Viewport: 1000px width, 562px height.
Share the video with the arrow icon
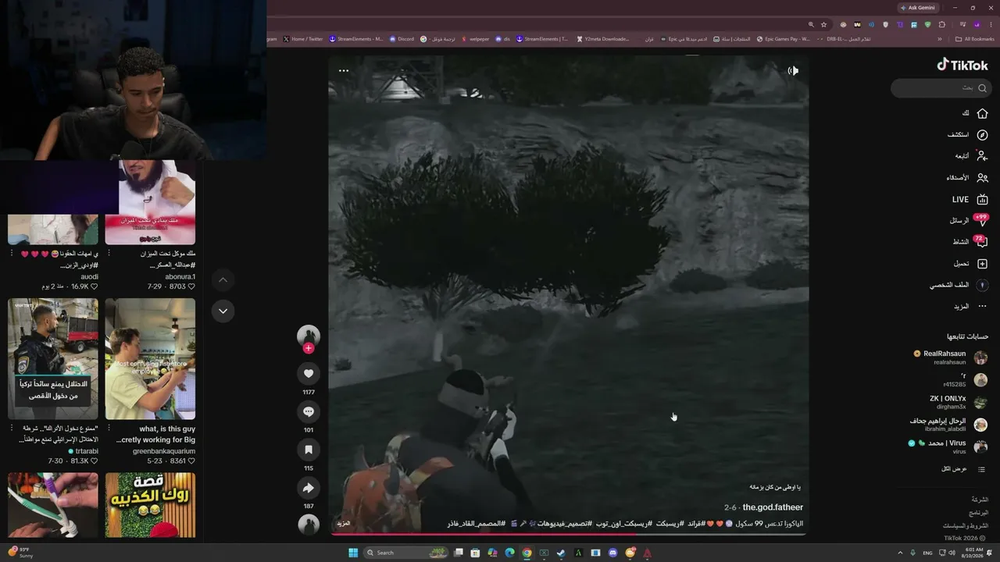[x=309, y=488]
